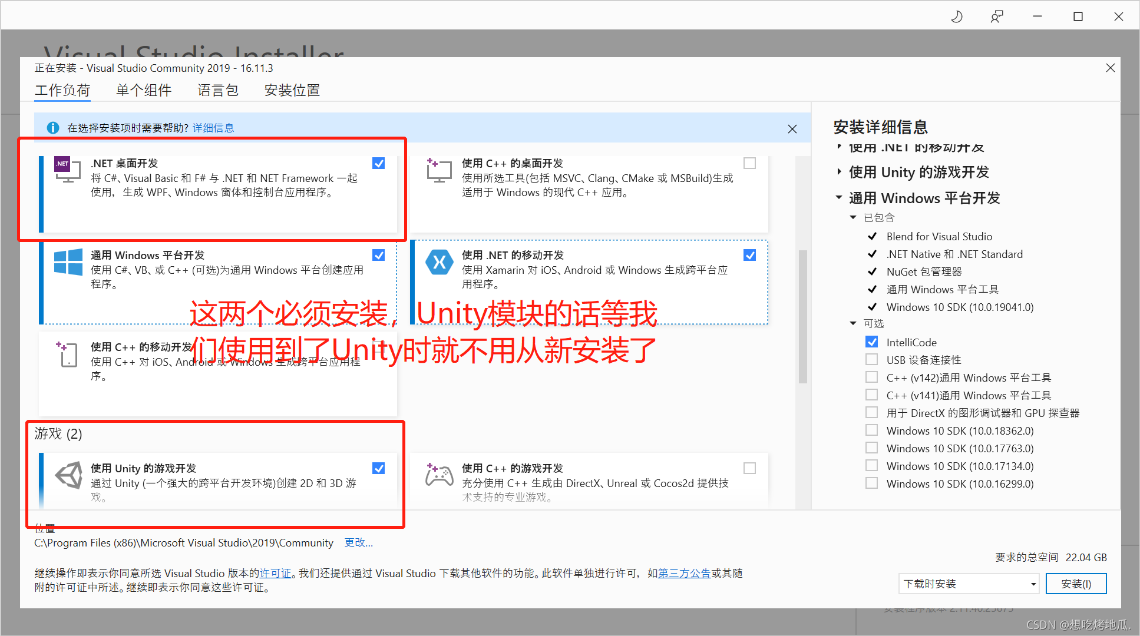This screenshot has width=1140, height=636.
Task: Select NuGet 包管理器 included item
Action: point(924,271)
